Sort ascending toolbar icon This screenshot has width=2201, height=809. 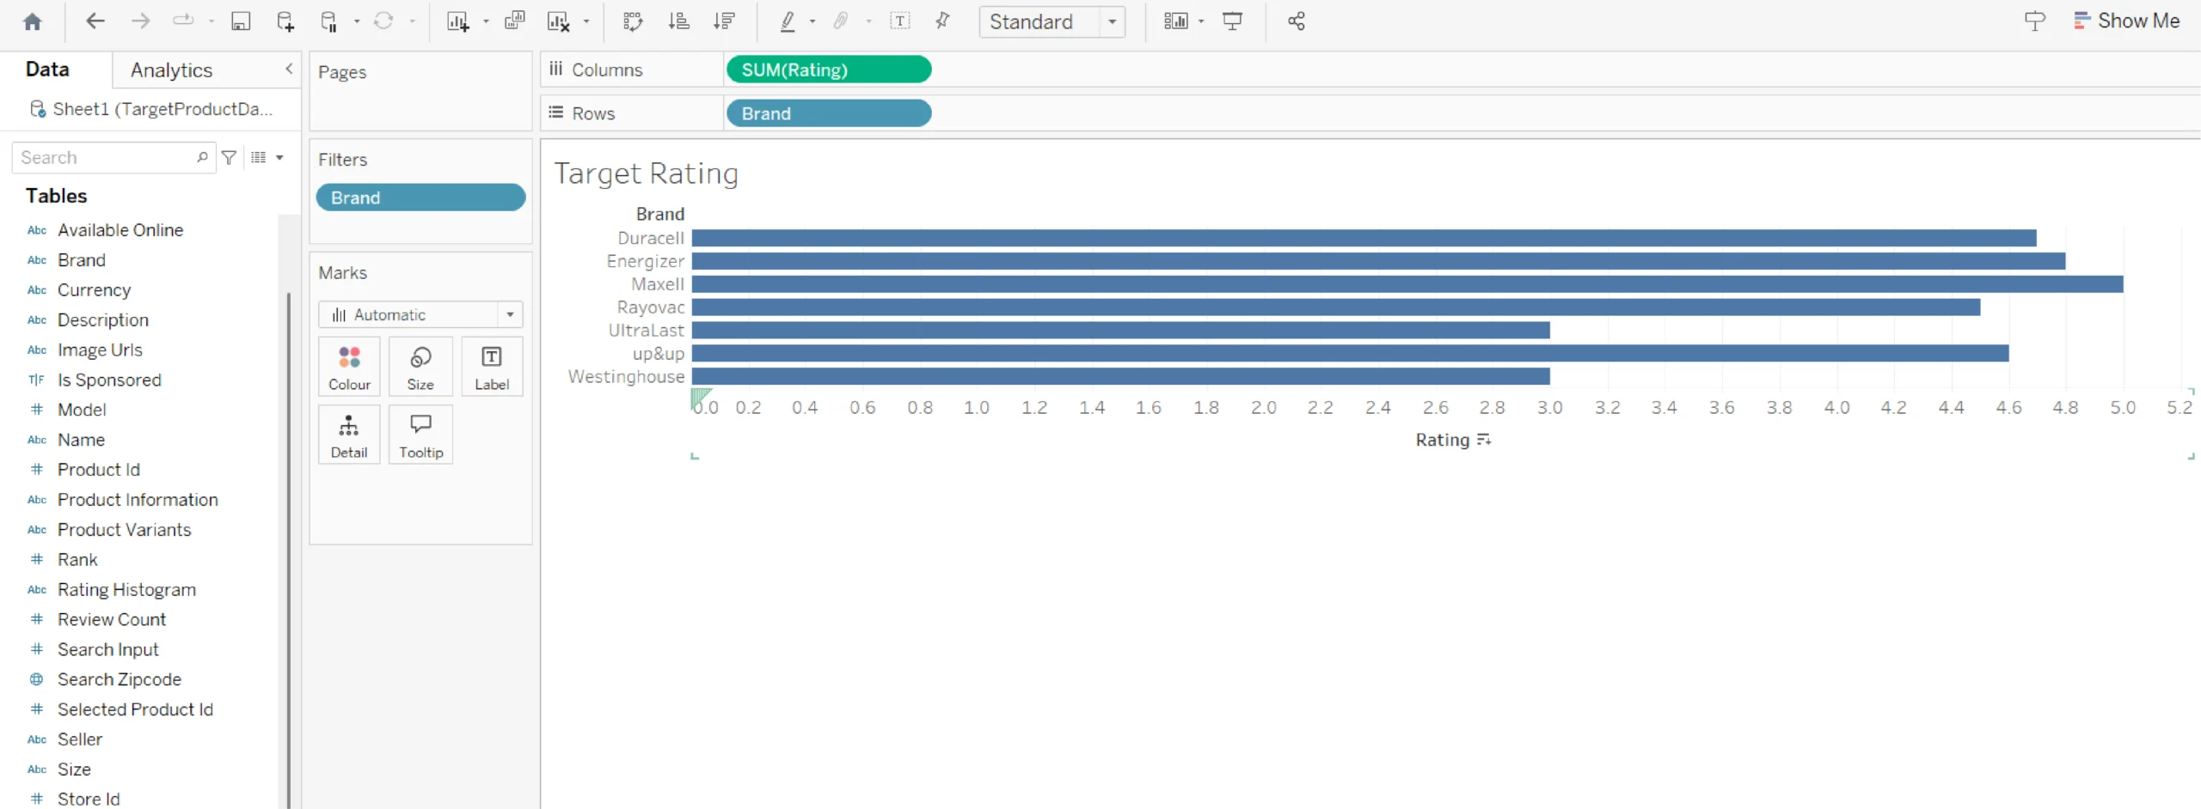point(678,21)
